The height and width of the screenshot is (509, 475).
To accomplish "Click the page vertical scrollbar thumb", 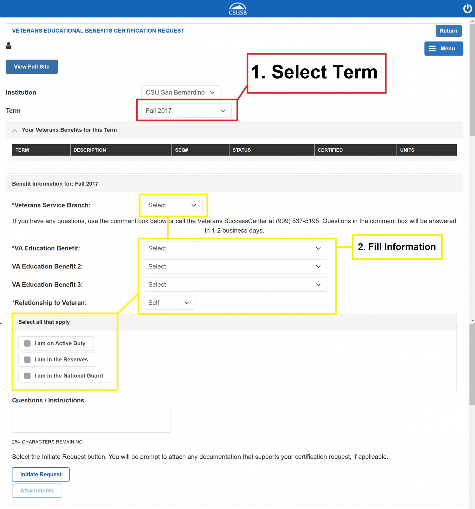I will pos(472,80).
